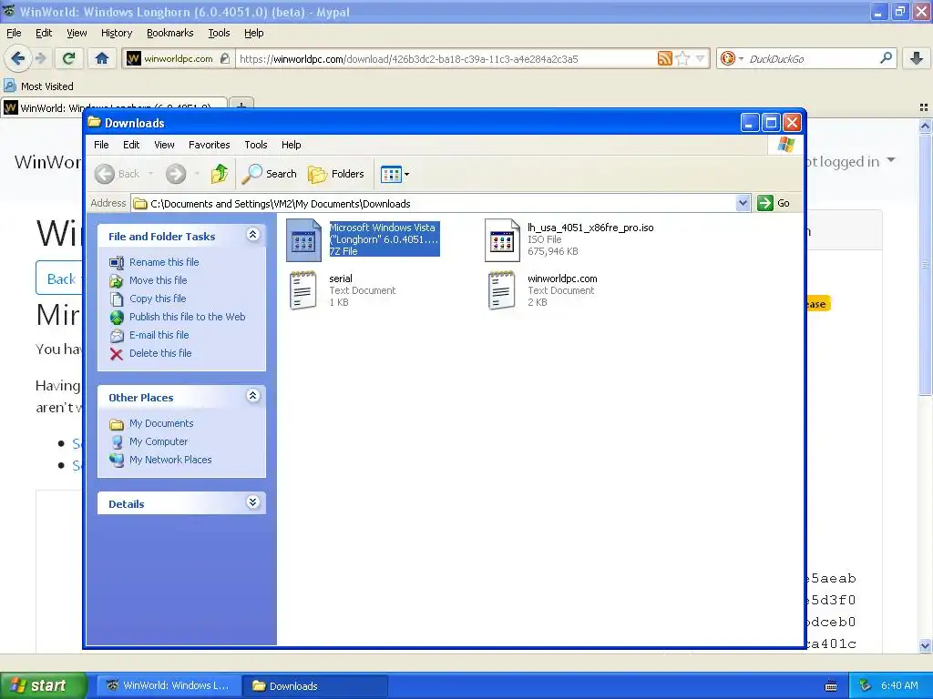This screenshot has height=699, width=933.
Task: Open My Network Places link
Action: point(170,460)
